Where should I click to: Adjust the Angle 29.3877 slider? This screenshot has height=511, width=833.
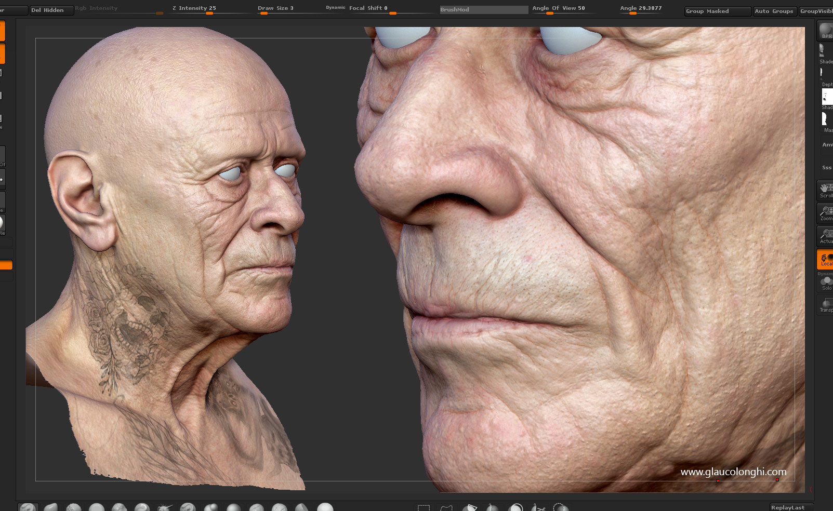(642, 9)
